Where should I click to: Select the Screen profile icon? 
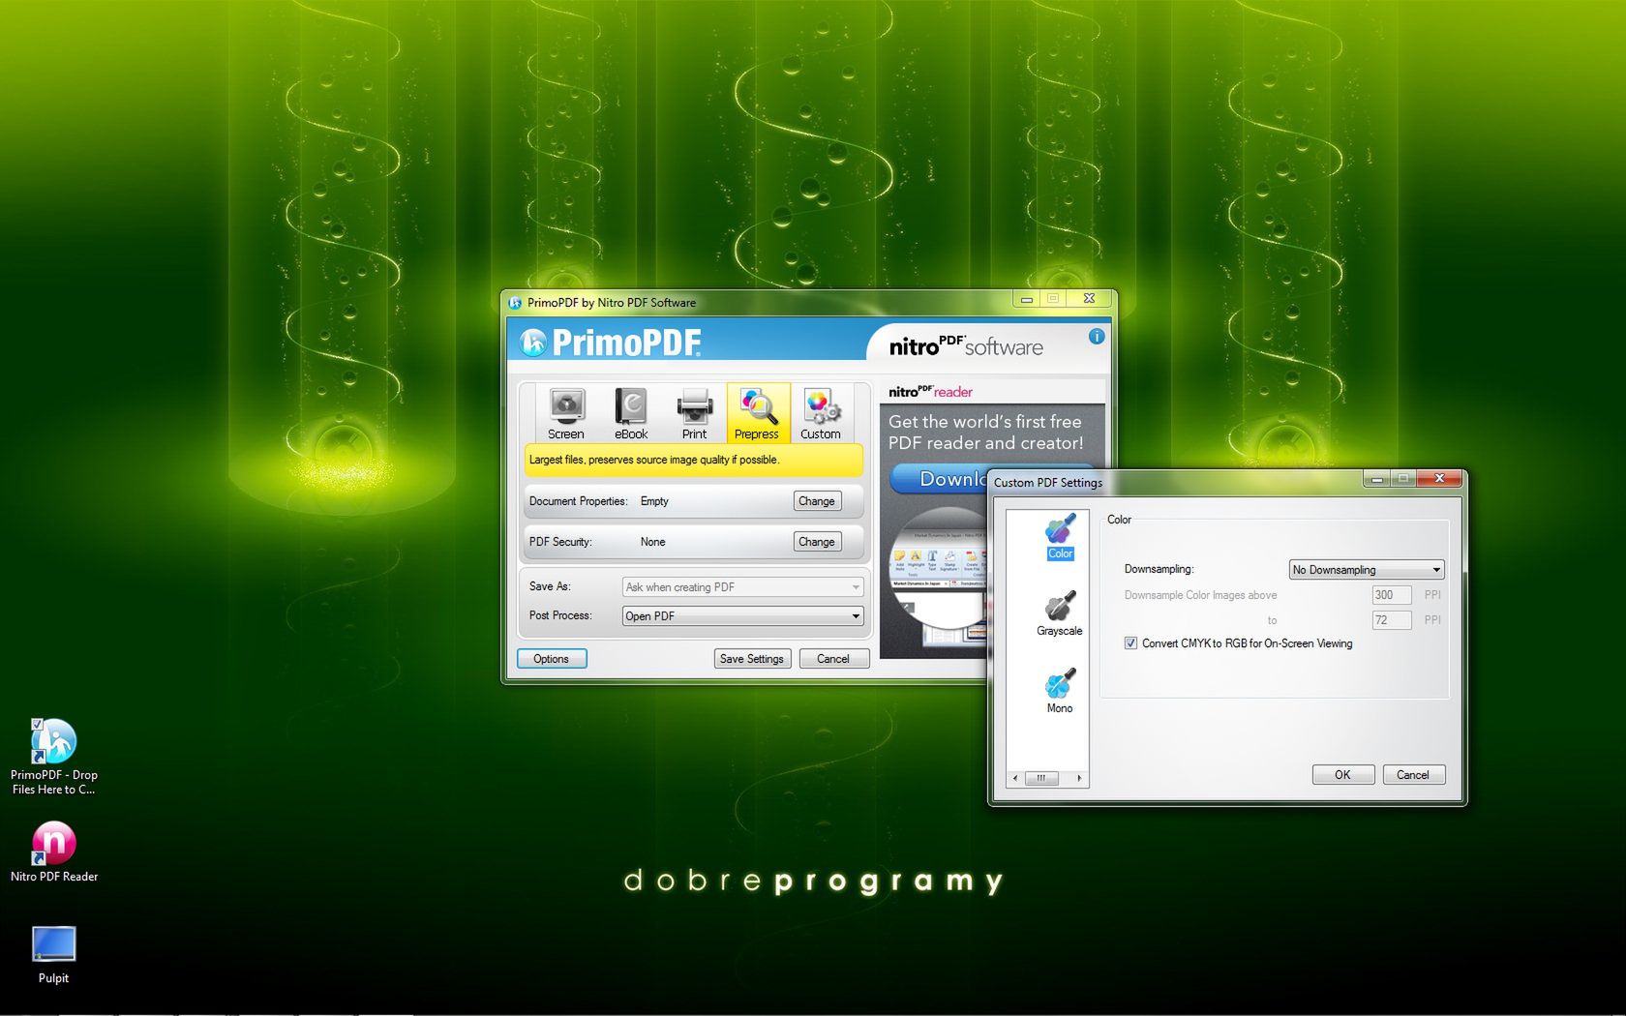(566, 413)
